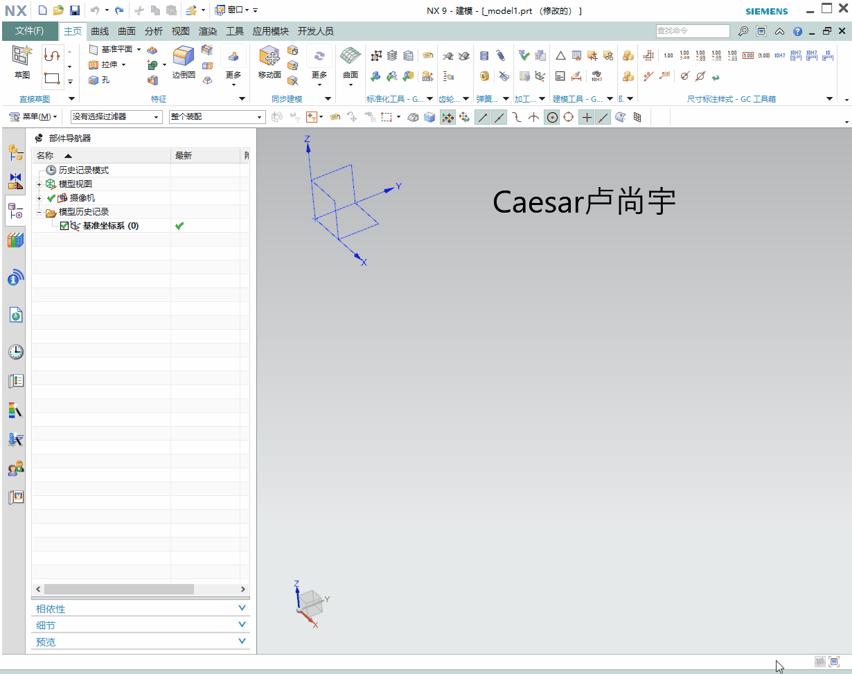This screenshot has width=852, height=674.
Task: Click the 查找命令 command search field
Action: pyautogui.click(x=692, y=31)
